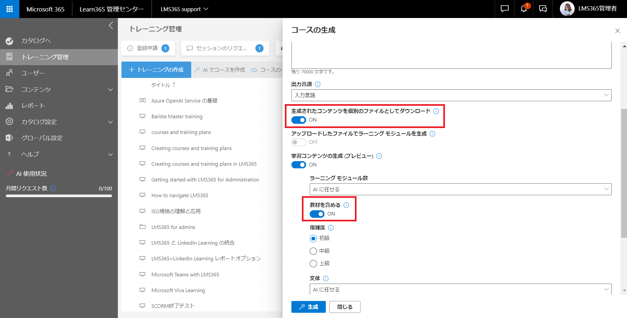Click the カタログへ icon
The image size is (627, 318).
[x=9, y=41]
